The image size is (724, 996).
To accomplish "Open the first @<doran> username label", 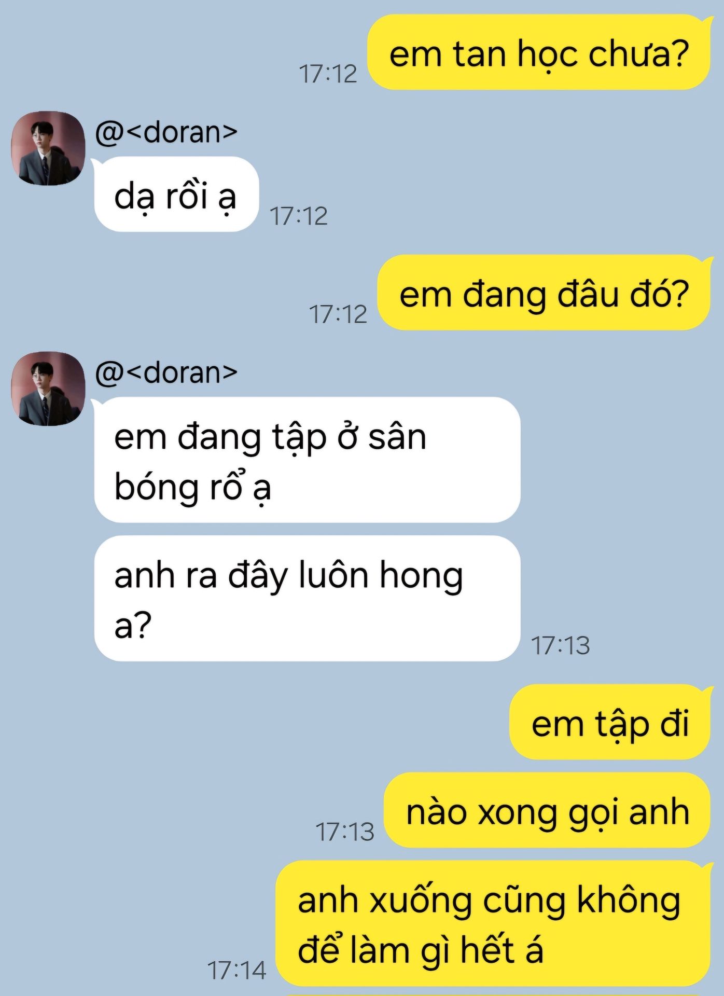I will 166,132.
